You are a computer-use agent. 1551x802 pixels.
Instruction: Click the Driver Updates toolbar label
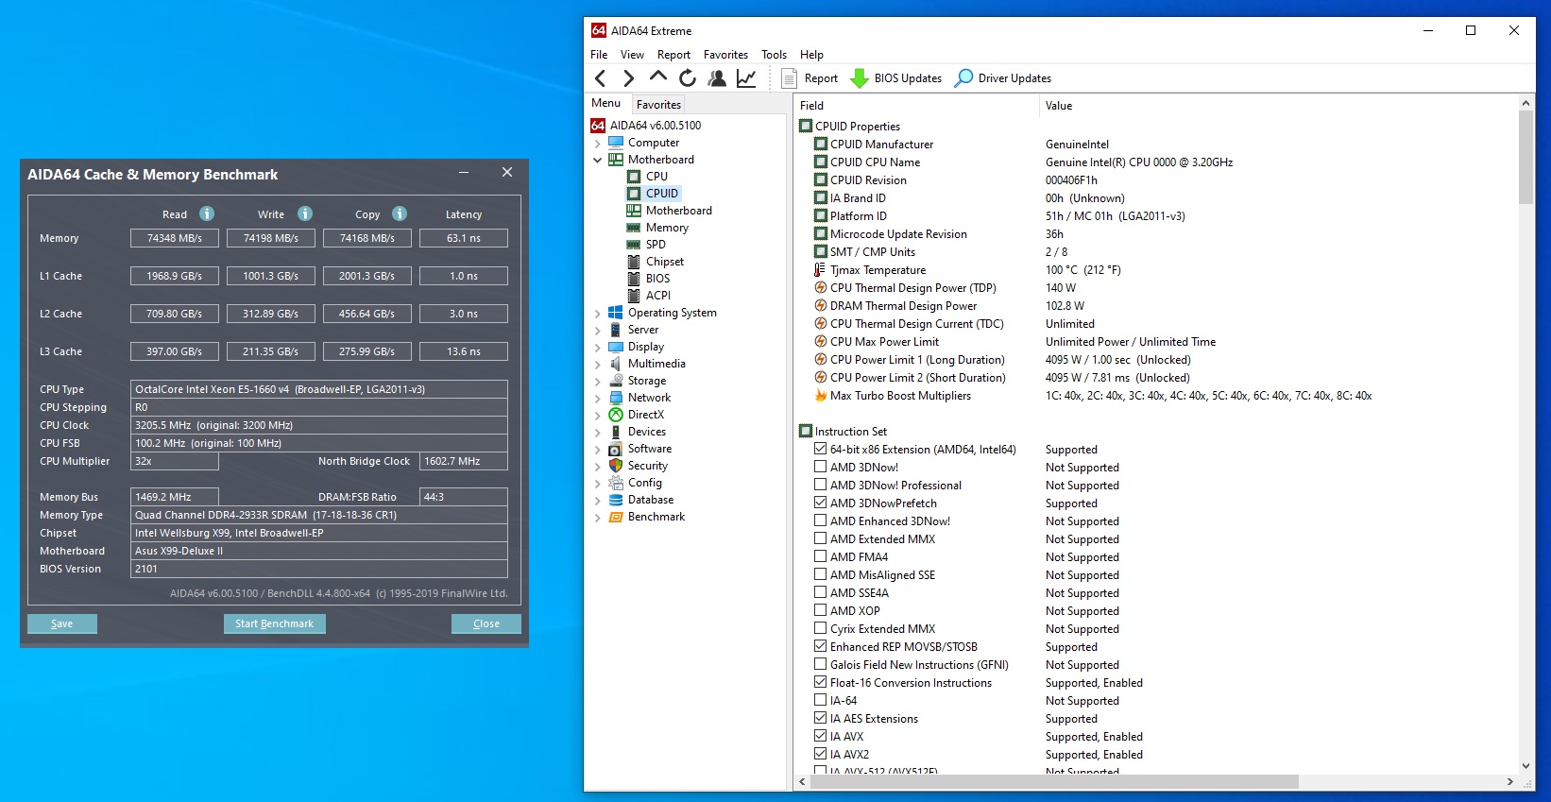pos(1014,78)
